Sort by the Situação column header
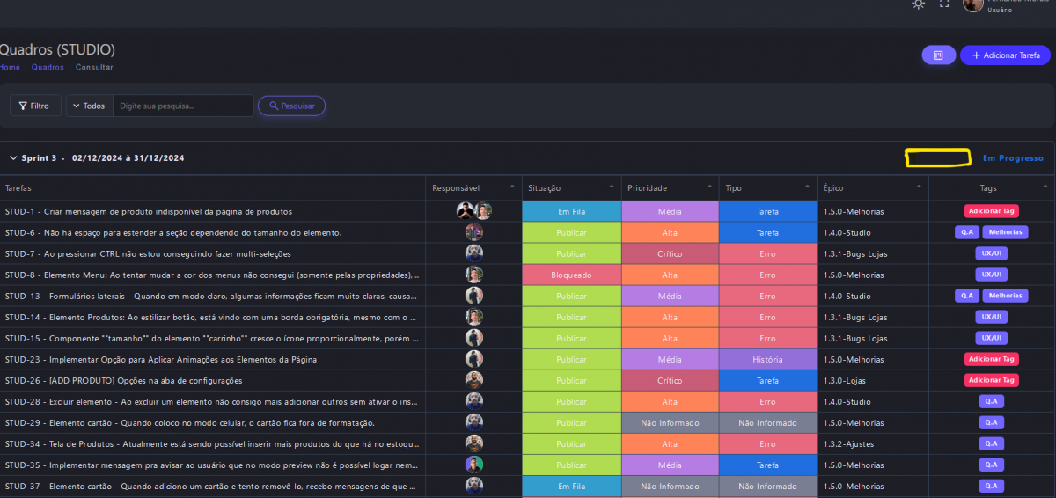This screenshot has width=1056, height=498. (x=545, y=188)
